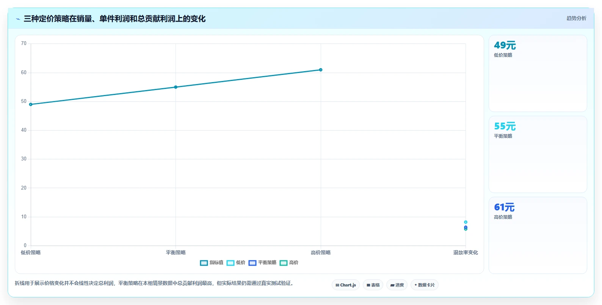602x305 pixels.
Task: Click the y-axis value 50
Action: pos(24,101)
